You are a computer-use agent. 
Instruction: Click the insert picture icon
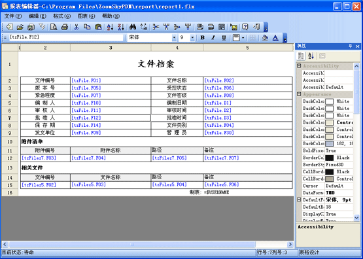pyautogui.click(x=233, y=27)
